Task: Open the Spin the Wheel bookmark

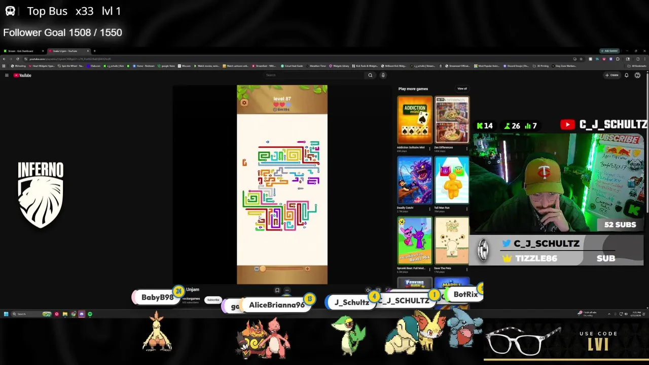Action: coord(71,66)
